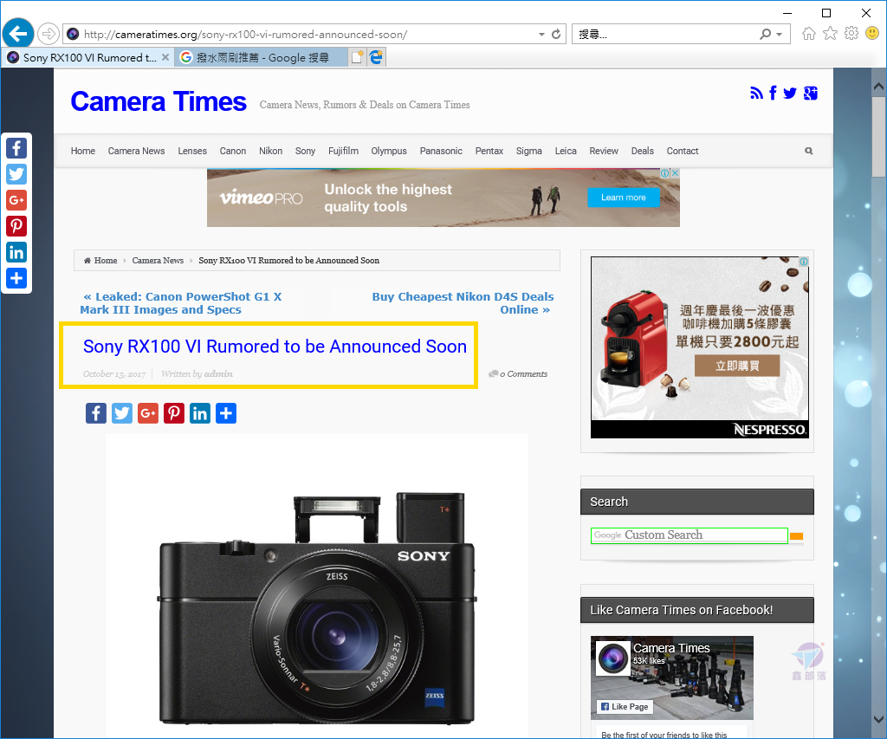The height and width of the screenshot is (739, 887).
Task: Open the Sony menu item
Action: point(306,151)
